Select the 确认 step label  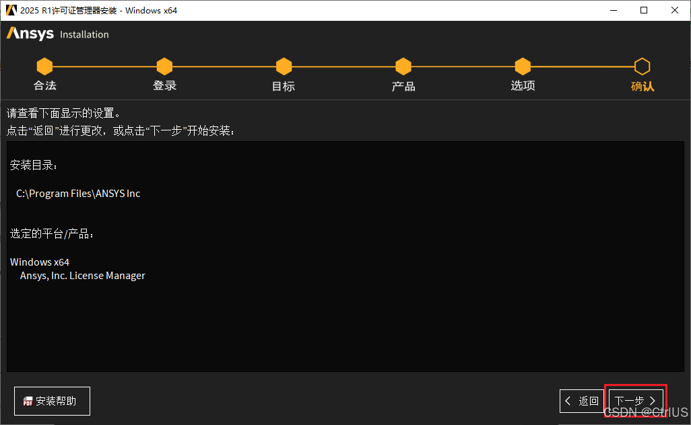tap(643, 86)
